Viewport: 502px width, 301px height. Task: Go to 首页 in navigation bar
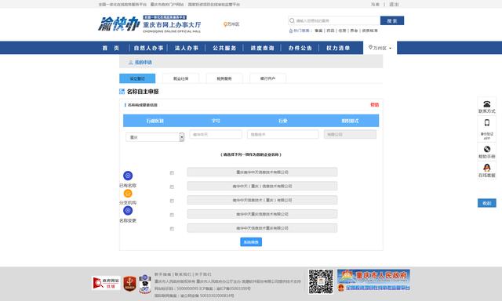[x=111, y=48]
